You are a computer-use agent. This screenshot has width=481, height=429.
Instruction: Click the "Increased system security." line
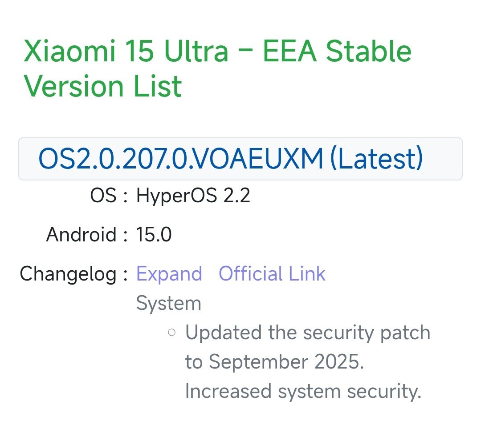(303, 391)
